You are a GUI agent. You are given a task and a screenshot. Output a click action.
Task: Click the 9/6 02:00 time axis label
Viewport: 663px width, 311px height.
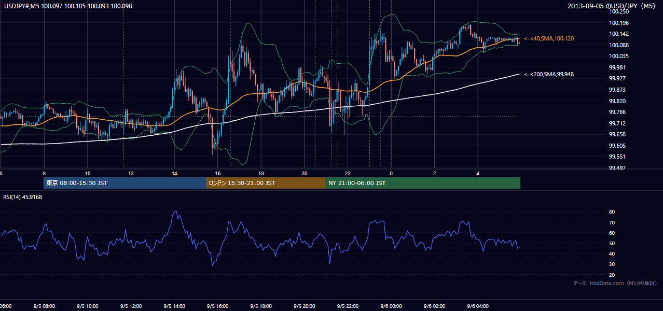click(x=435, y=306)
